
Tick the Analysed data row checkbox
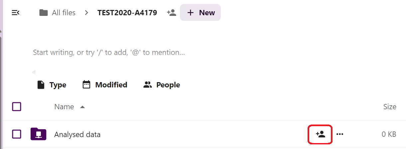tap(17, 134)
